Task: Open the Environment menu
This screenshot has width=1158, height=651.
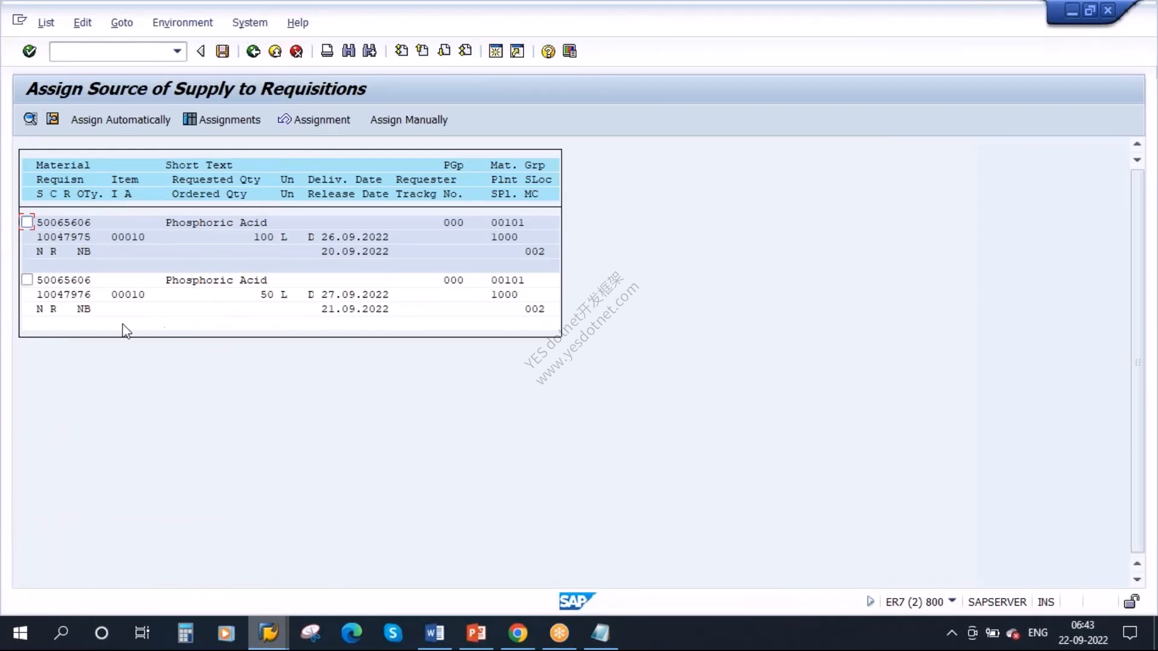Action: (x=182, y=22)
